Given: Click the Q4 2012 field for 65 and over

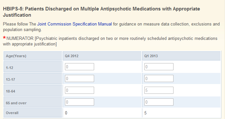Looking at the screenshot, I should point(79,102).
